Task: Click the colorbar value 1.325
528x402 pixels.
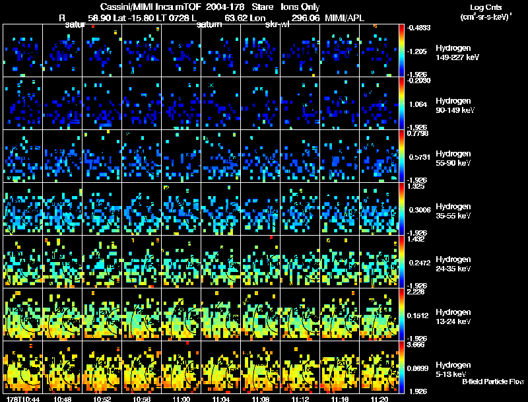Action: (x=416, y=187)
